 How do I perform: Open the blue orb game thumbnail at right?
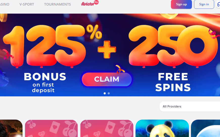tap(205, 128)
